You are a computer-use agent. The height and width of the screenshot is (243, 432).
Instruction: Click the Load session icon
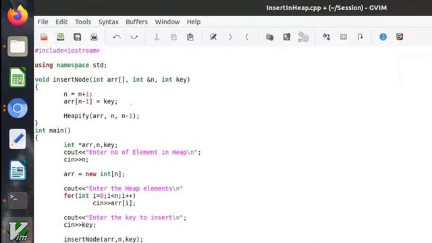point(270,36)
